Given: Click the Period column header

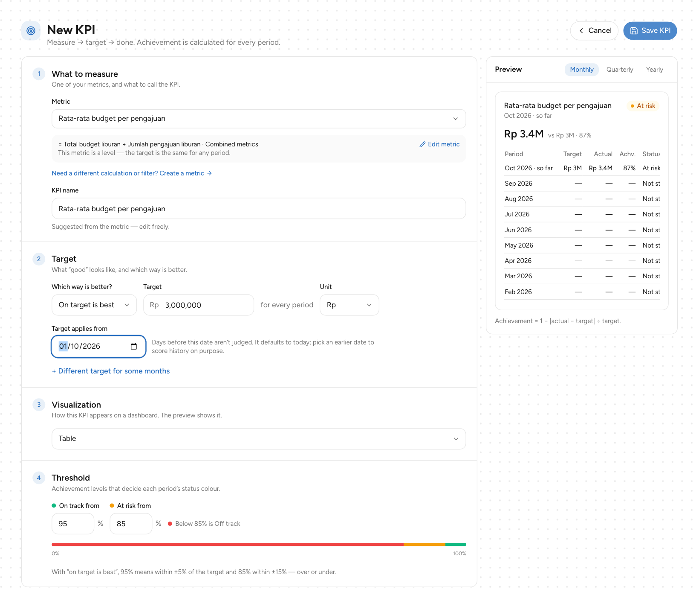Looking at the screenshot, I should (x=514, y=154).
